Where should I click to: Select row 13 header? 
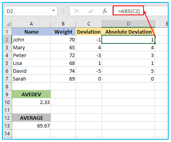click(x=7, y=126)
